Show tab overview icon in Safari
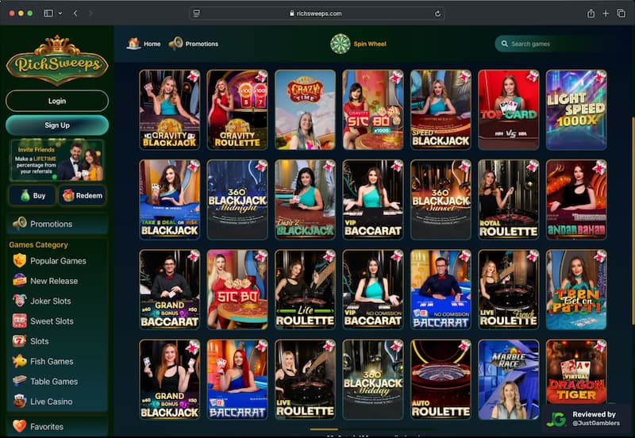 [622, 13]
